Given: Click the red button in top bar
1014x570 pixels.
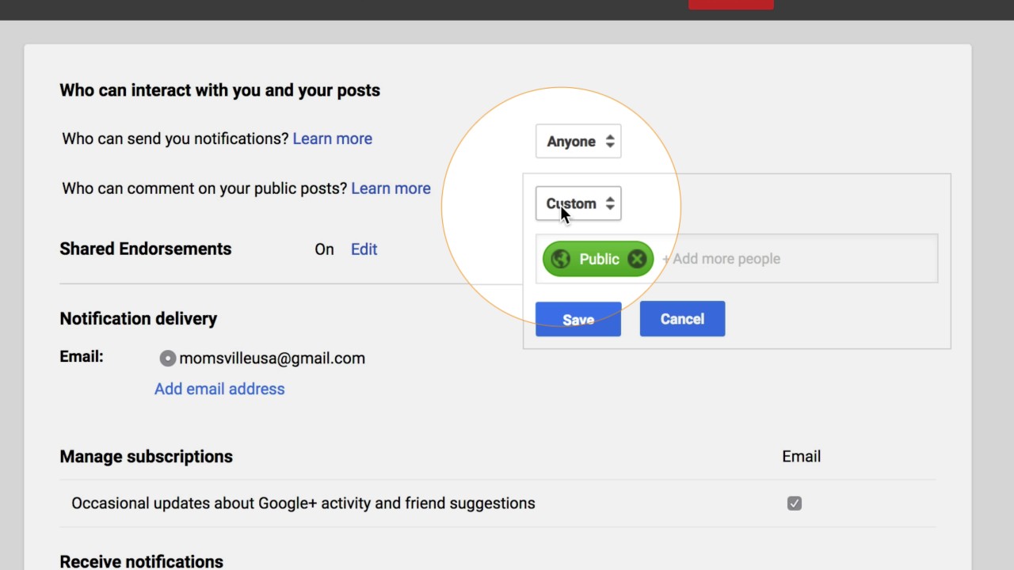Looking at the screenshot, I should (730, 4).
